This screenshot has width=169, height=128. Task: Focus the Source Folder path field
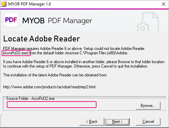click(51, 105)
